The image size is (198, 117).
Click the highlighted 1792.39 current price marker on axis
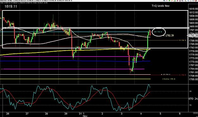tap(193, 35)
